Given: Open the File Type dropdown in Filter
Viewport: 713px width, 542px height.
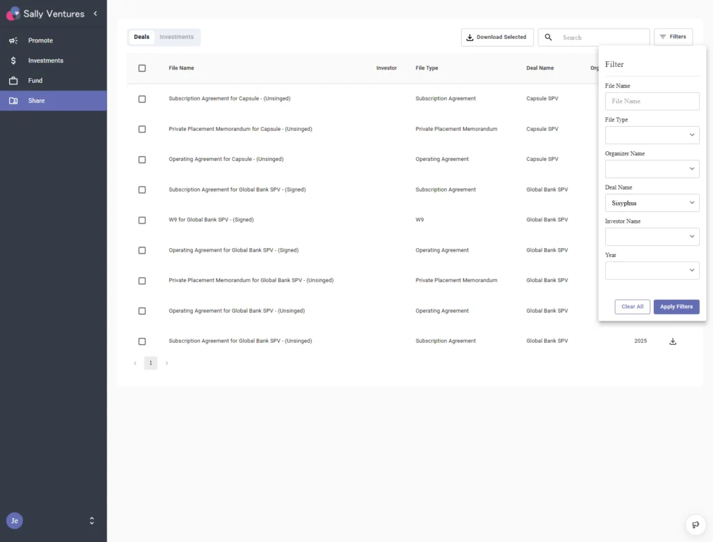Looking at the screenshot, I should (652, 135).
